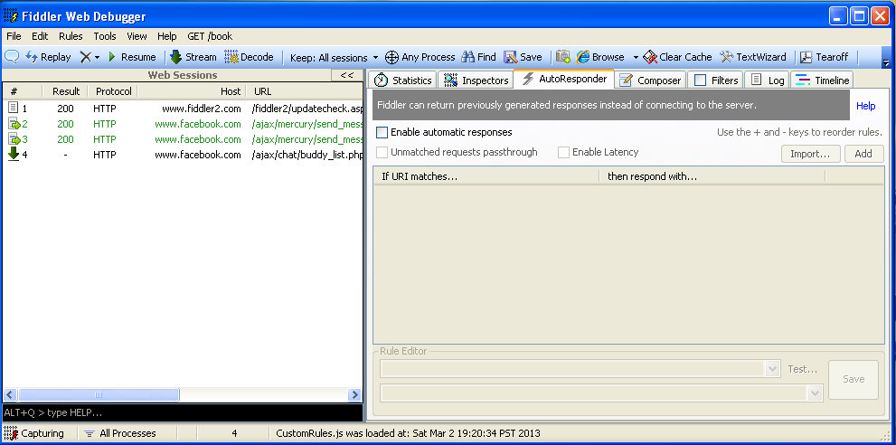Viewport: 896px width, 445px height.
Task: Click Resume in the toolbar
Action: pos(132,57)
